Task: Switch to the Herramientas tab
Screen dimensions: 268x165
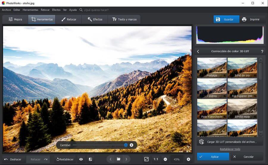Action: (x=42, y=19)
